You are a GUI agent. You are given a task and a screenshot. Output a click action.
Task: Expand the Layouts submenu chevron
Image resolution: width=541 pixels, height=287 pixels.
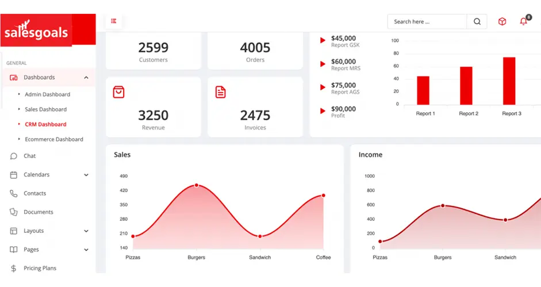[x=86, y=231]
